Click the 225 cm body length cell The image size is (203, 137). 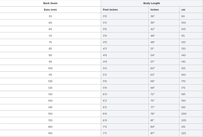pyautogui.click(x=183, y=133)
